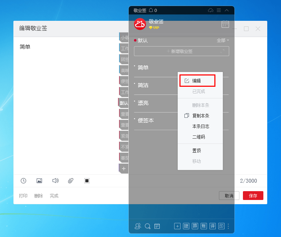Add a note with the boxed plus icon

coord(177,226)
